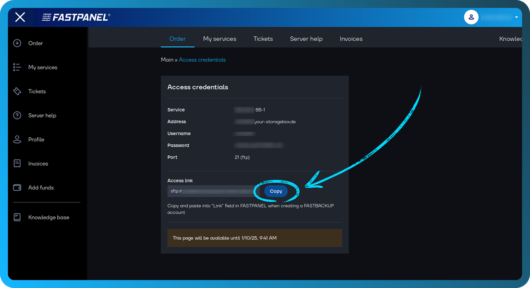Viewport: 530px width, 288px height.
Task: Expand the account dropdown at top right
Action: [x=517, y=17]
